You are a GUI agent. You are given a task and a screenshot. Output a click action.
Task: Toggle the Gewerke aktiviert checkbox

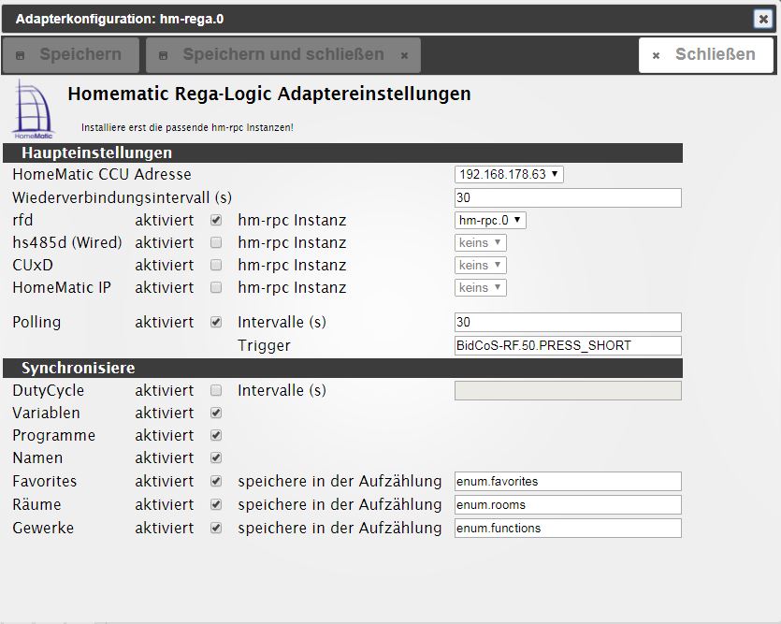[216, 528]
